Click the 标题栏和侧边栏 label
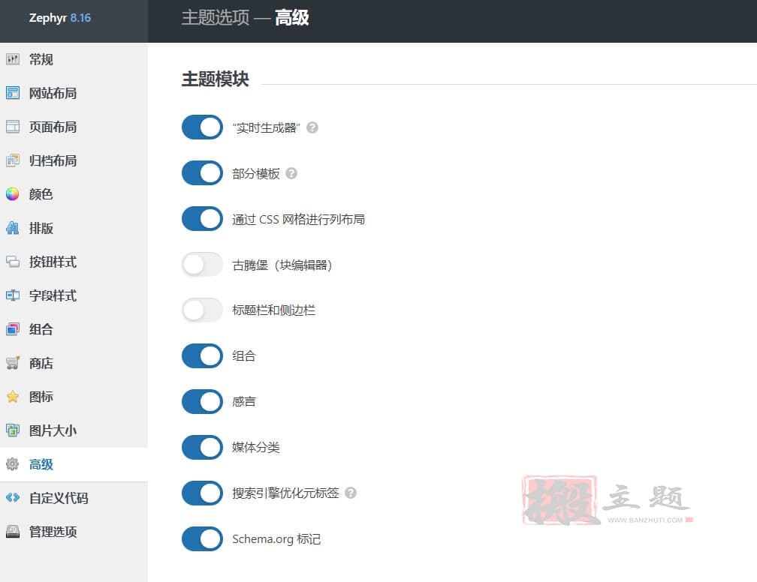This screenshot has width=757, height=582. (273, 310)
